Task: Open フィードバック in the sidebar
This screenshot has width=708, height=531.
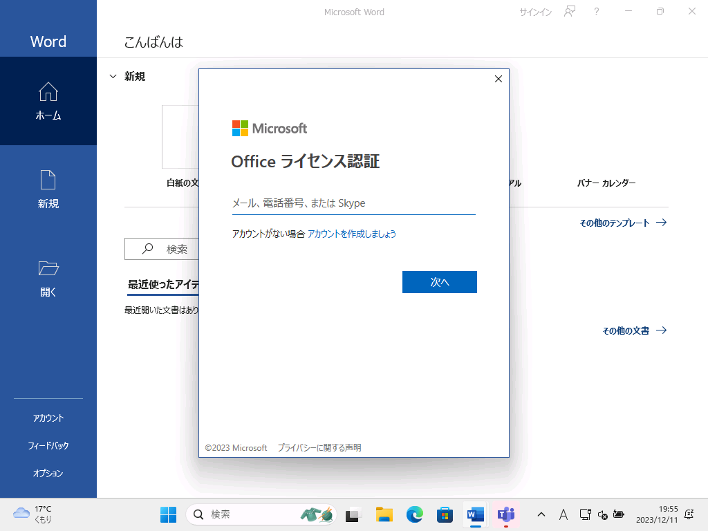Action: (x=48, y=446)
